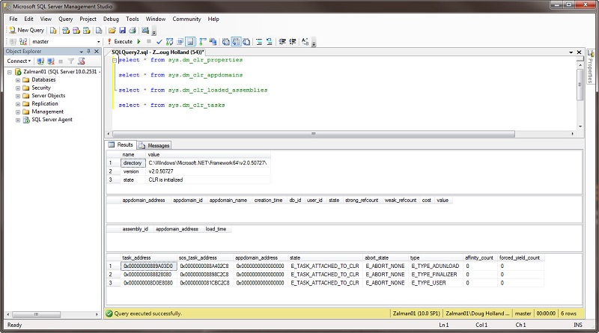The image size is (599, 333).
Task: Close the Object Explorer panel
Action: click(x=97, y=51)
